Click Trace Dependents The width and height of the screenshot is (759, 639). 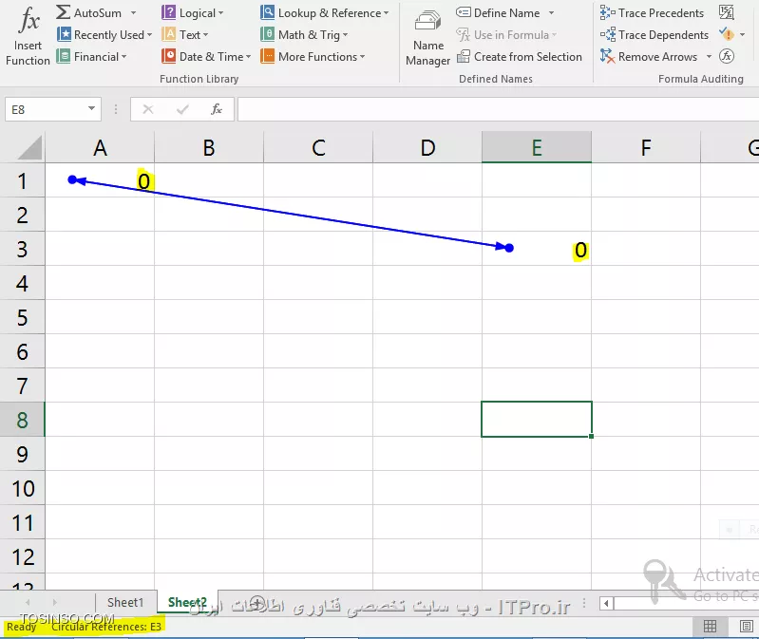pos(654,35)
